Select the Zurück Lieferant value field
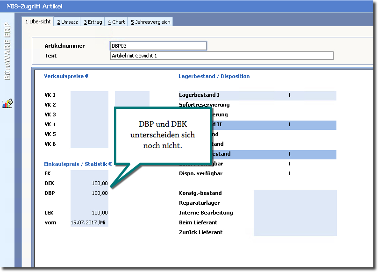The image size is (378, 272). pos(294,232)
